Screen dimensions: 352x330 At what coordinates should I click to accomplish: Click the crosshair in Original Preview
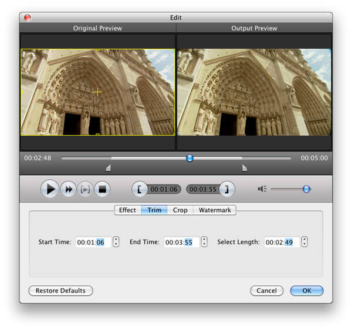tap(97, 92)
